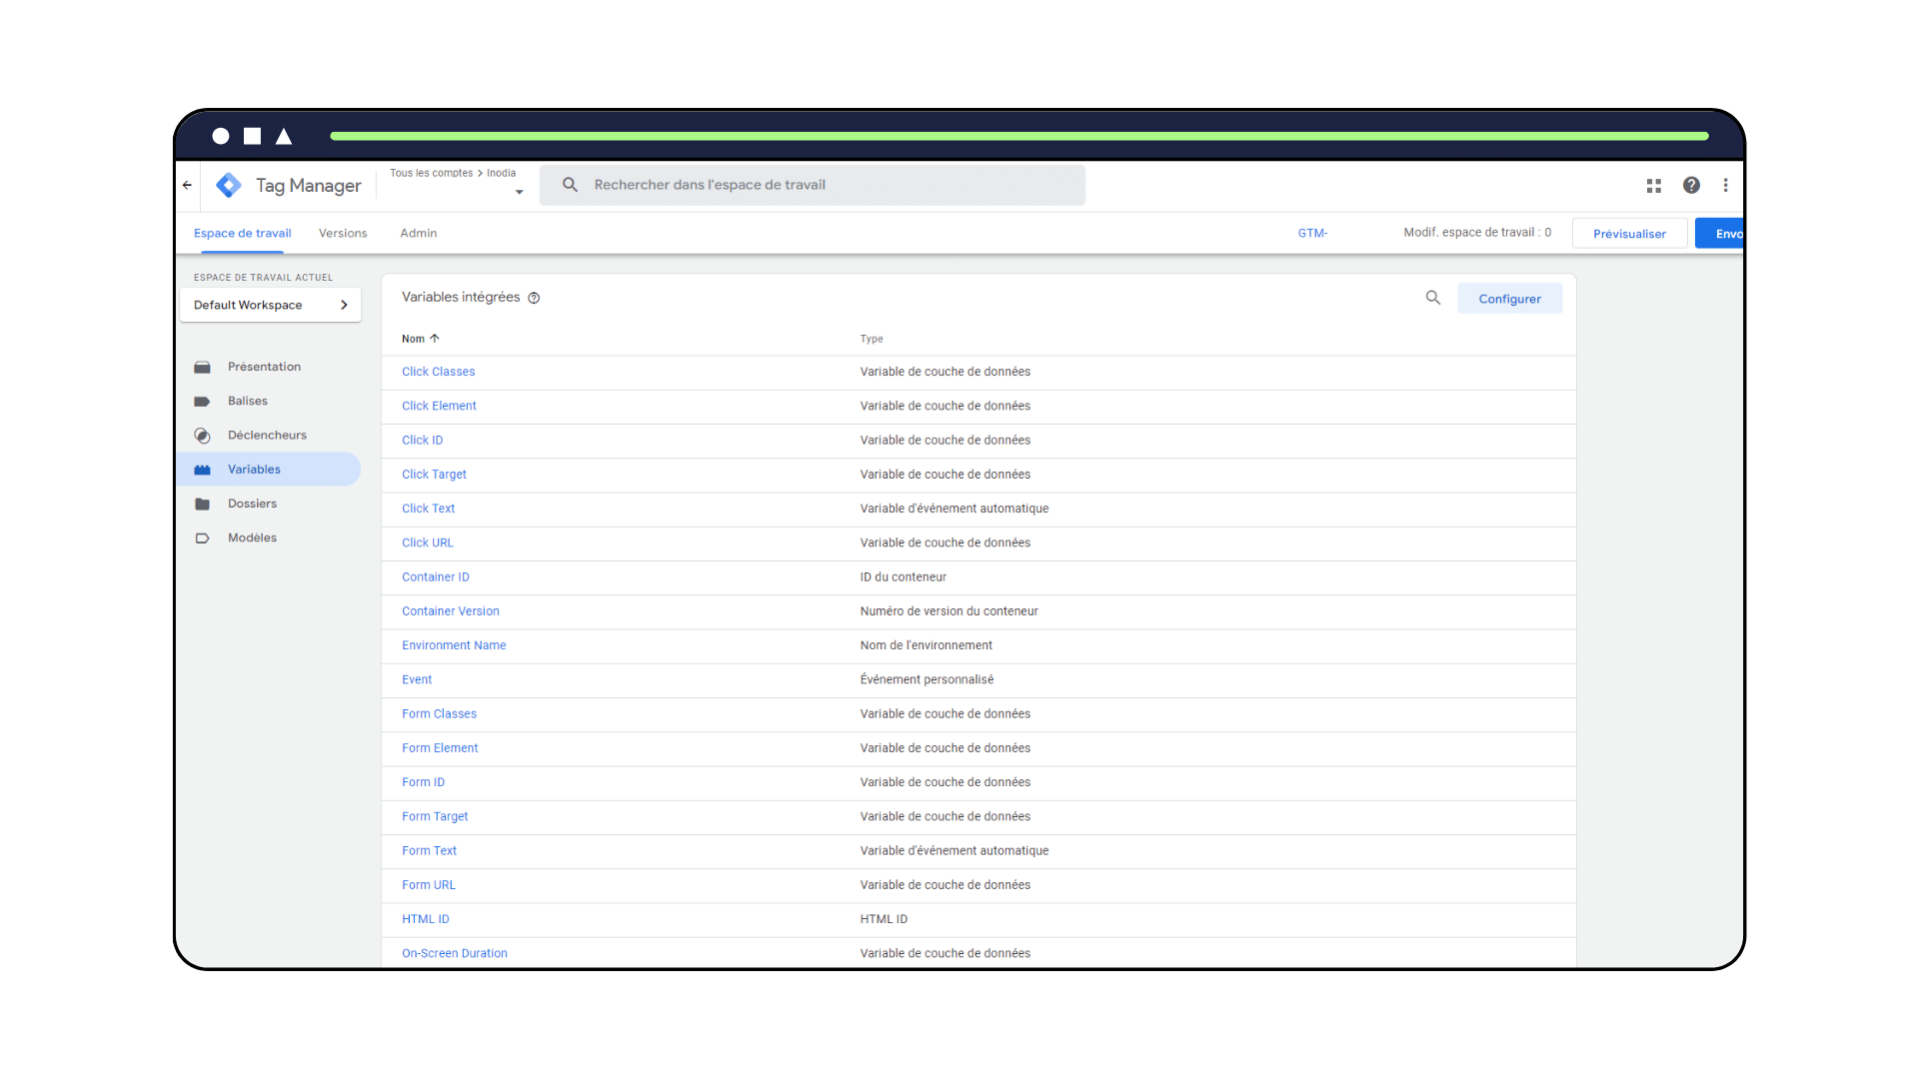Click the Modèles template icon

[202, 538]
